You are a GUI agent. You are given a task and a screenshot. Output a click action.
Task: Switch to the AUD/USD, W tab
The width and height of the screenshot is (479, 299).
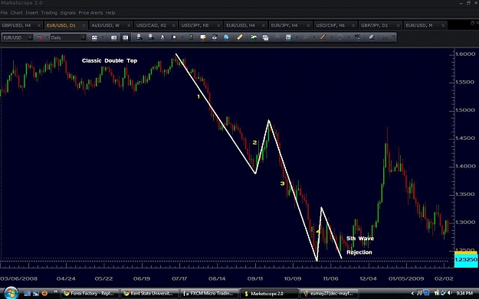[x=111, y=25]
